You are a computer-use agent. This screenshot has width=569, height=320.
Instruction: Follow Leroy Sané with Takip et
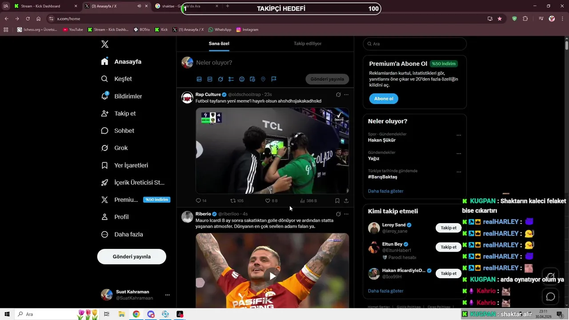449,228
